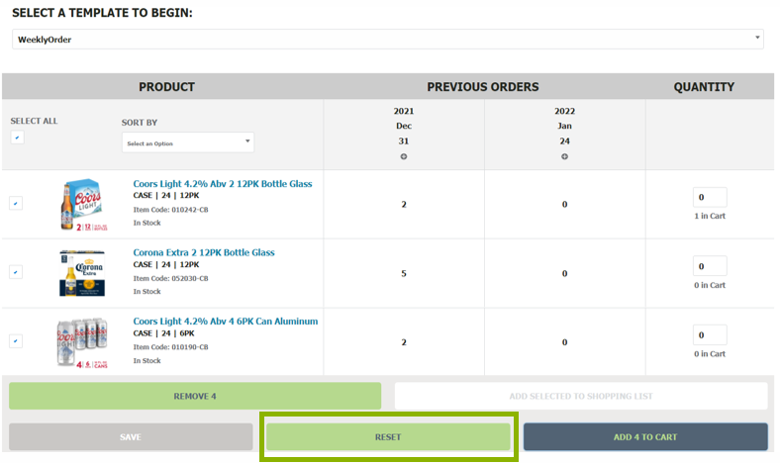Expand the Dec 31 2021 order details icon

[x=404, y=156]
